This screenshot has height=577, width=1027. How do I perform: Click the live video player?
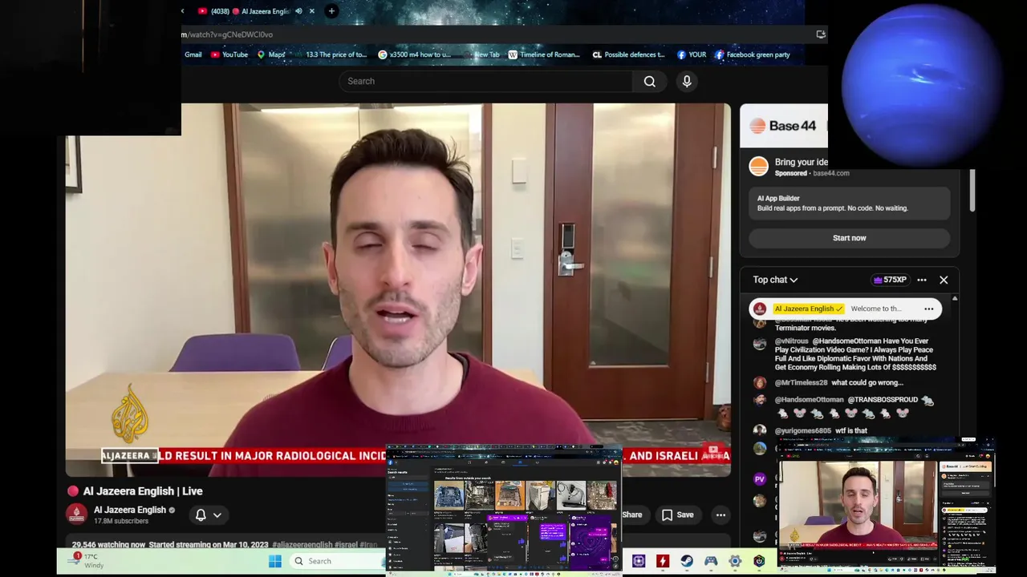click(x=398, y=290)
